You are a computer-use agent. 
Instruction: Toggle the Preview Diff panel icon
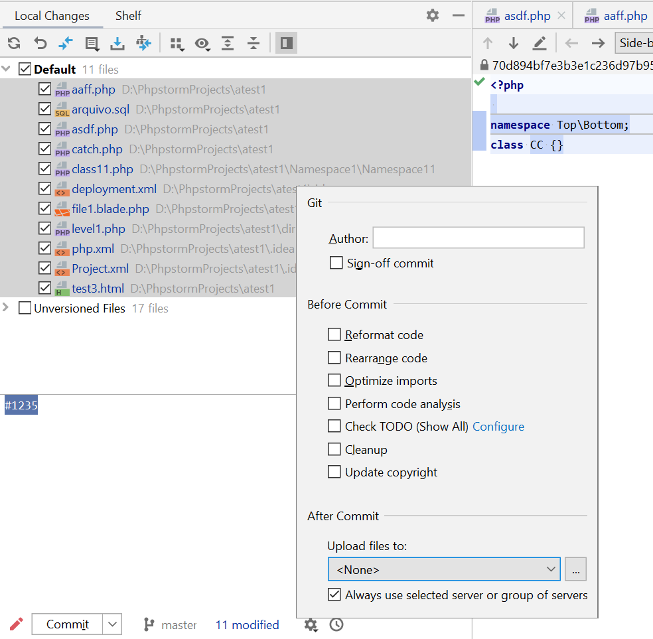click(287, 43)
